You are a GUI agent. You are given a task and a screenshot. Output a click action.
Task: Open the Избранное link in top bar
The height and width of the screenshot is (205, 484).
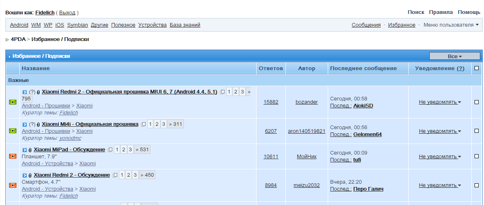402,25
